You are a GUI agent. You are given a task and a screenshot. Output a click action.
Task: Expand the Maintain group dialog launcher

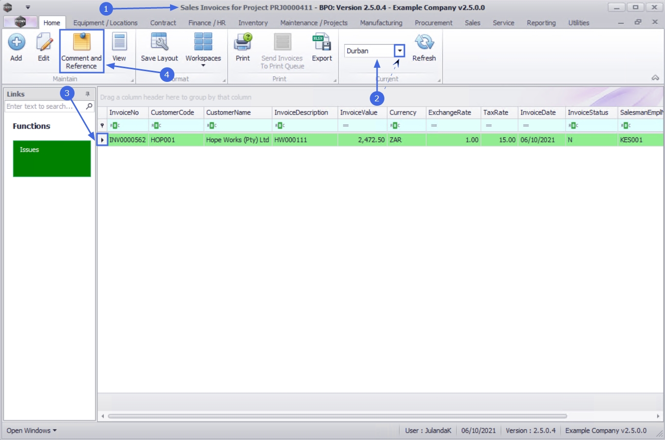pyautogui.click(x=132, y=80)
